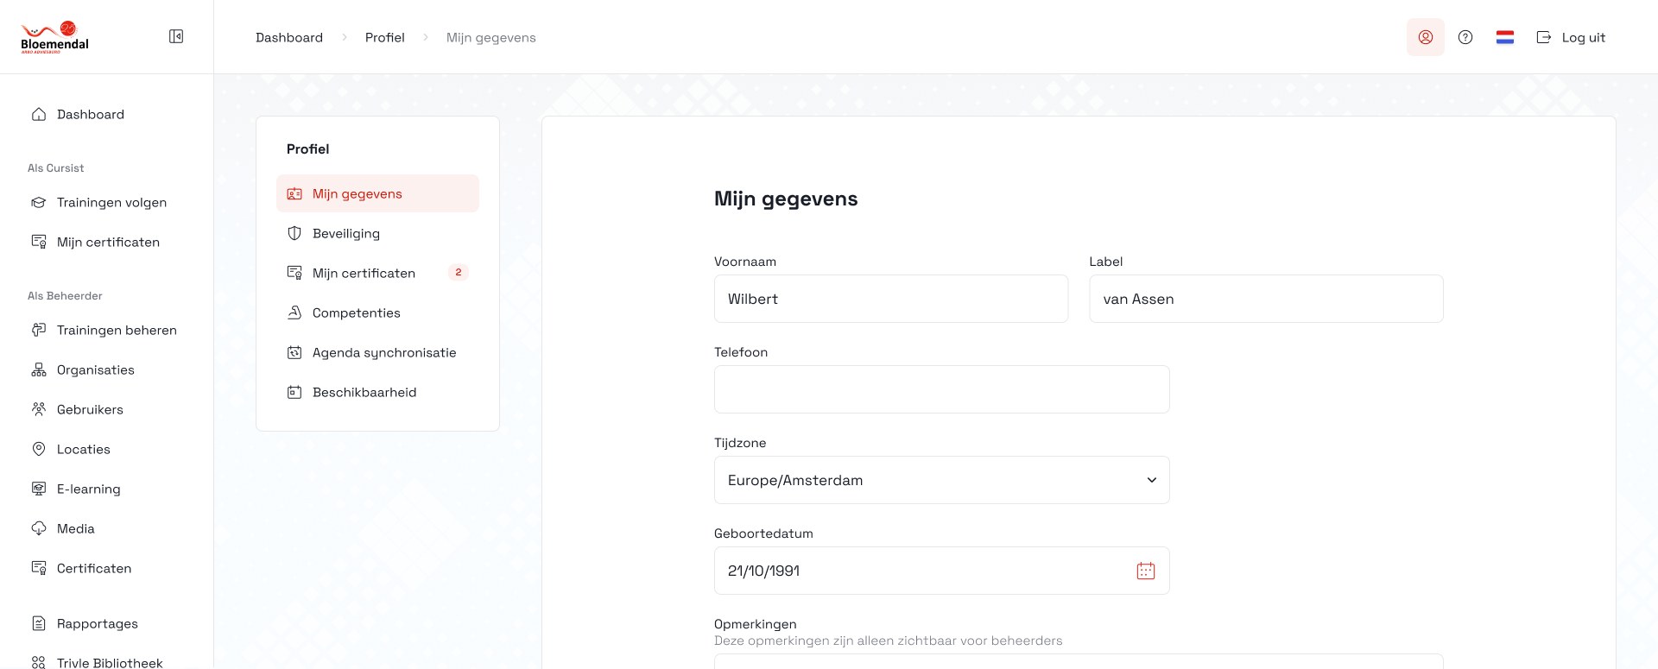The image size is (1658, 669).
Task: Focus the Voornaam field containing Wilbert
Action: tap(891, 299)
